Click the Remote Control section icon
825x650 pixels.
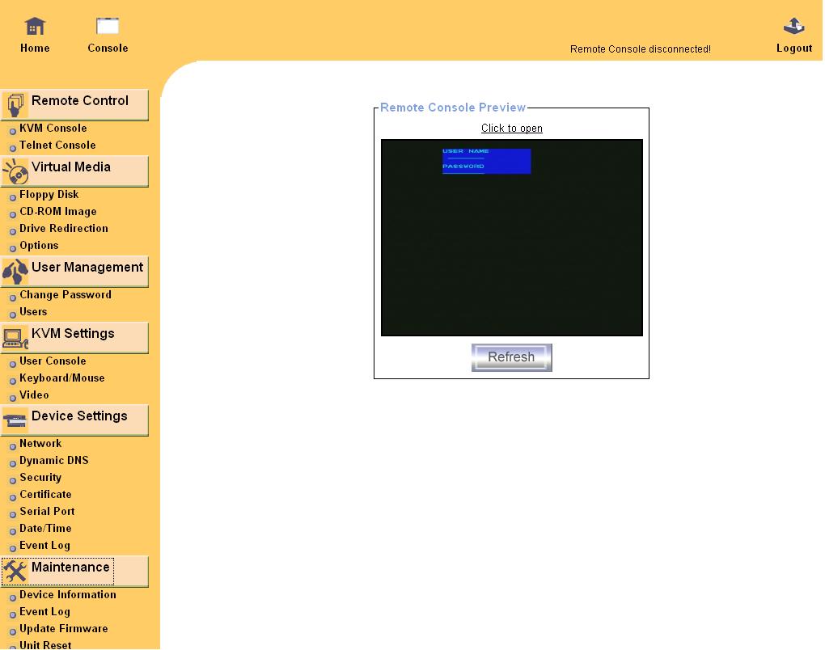(15, 104)
